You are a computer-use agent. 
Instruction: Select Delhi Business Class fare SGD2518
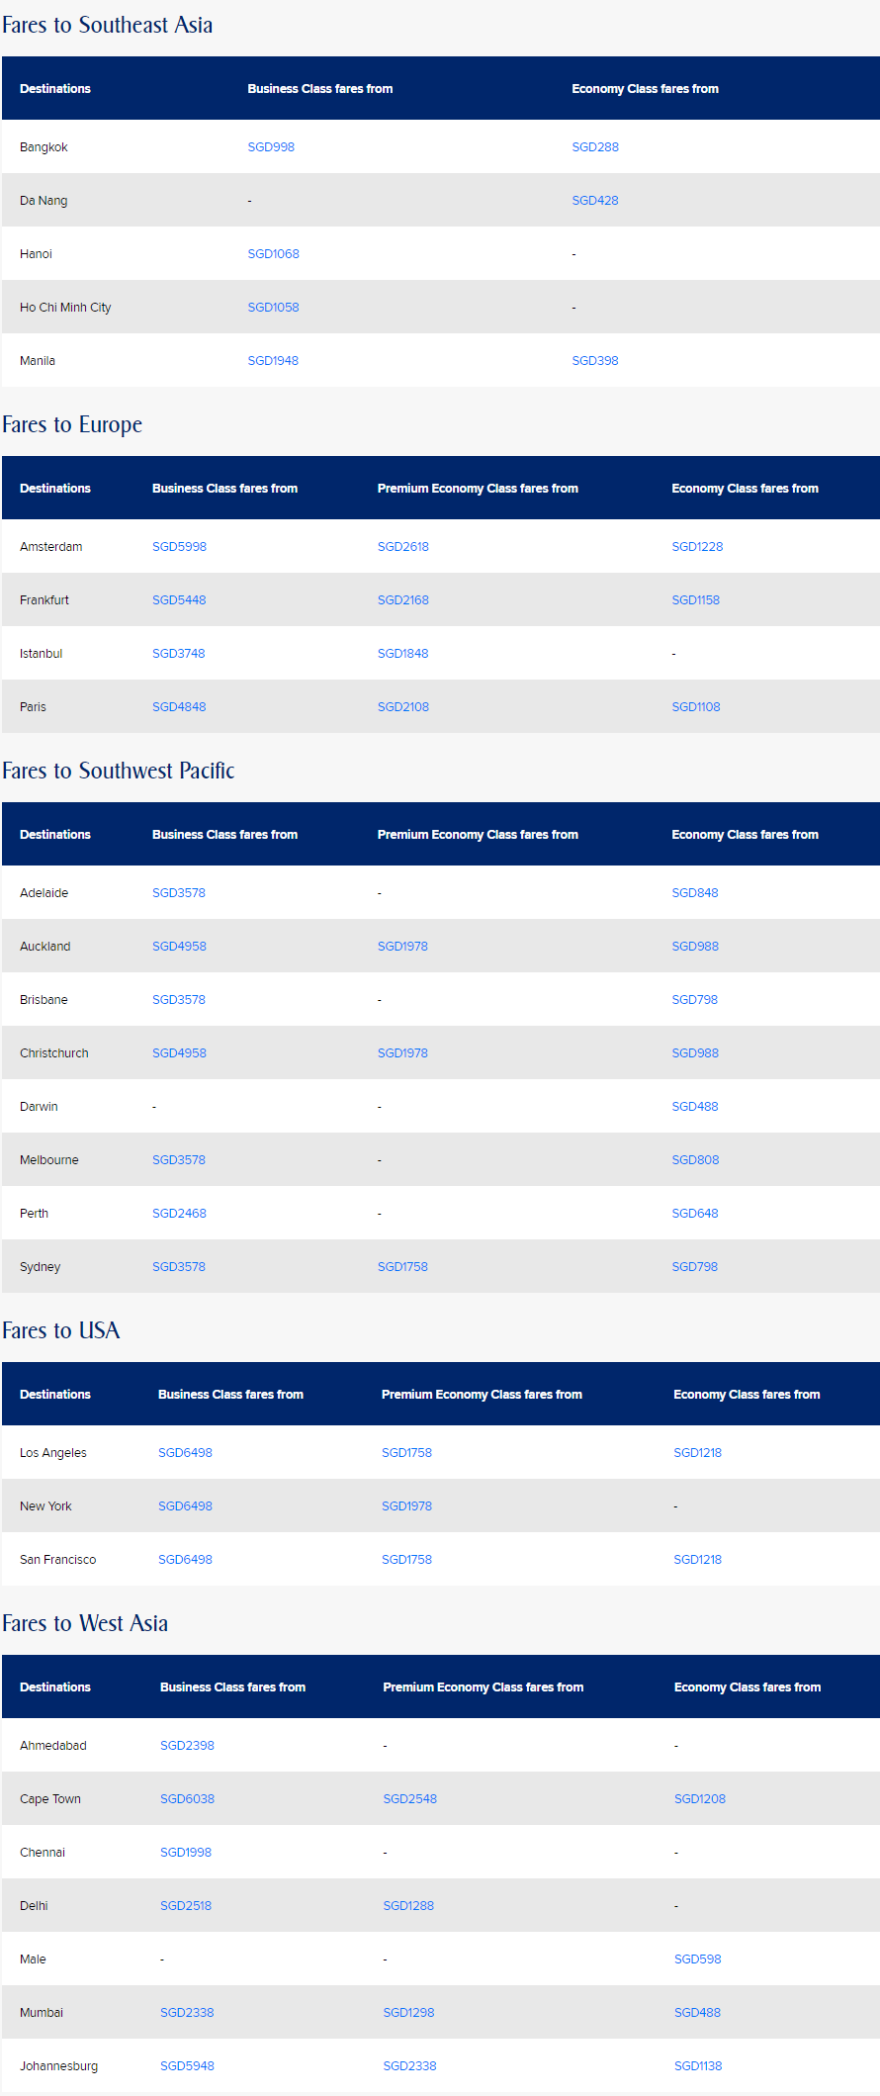(186, 1906)
